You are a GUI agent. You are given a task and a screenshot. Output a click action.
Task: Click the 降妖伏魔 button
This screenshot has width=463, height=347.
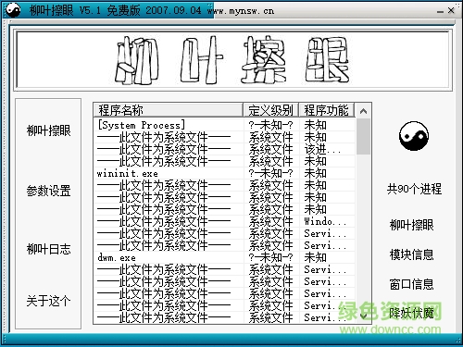point(411,313)
